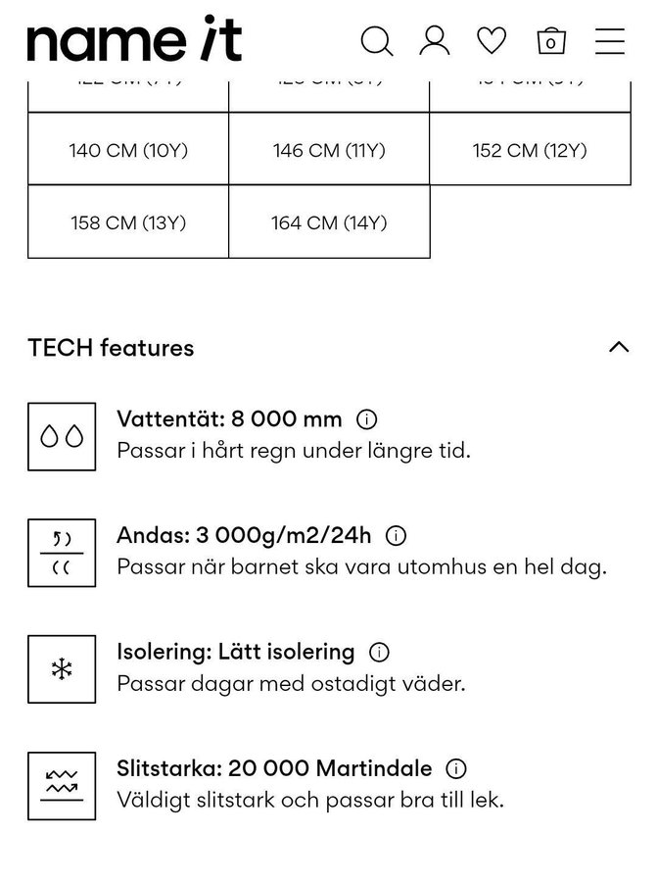Viewport: 657px width, 882px height.
Task: Click the Martindale durability icon
Action: click(62, 786)
